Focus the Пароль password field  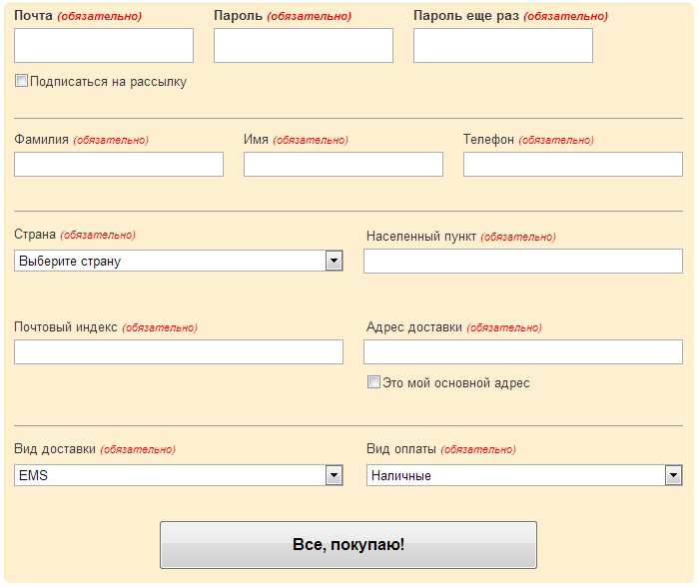[304, 46]
